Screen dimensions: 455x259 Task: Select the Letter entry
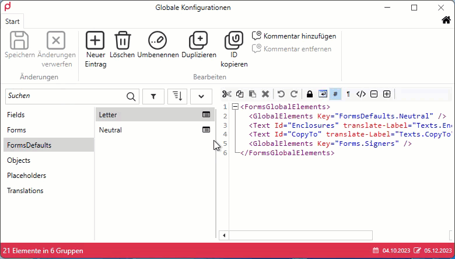pyautogui.click(x=155, y=114)
